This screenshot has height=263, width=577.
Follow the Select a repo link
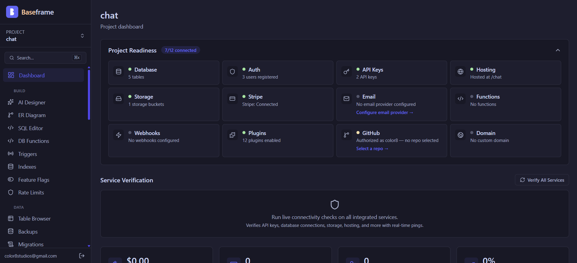[x=372, y=149]
